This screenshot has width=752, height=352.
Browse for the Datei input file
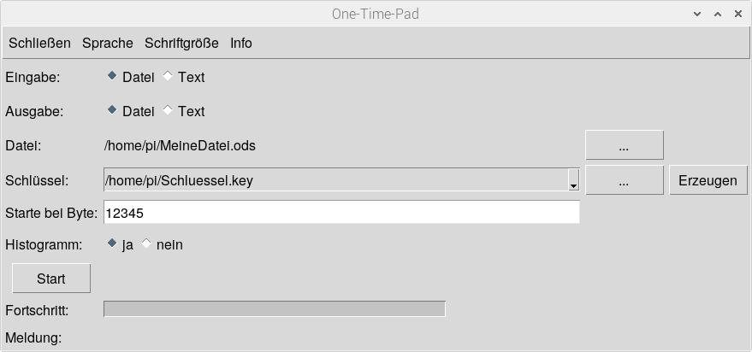point(624,145)
